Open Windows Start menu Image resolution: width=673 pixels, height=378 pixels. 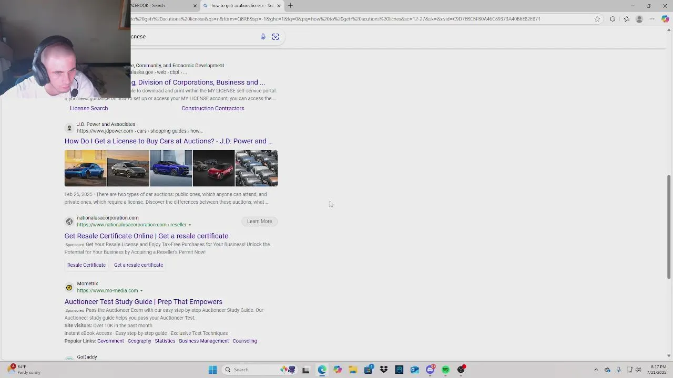[212, 370]
